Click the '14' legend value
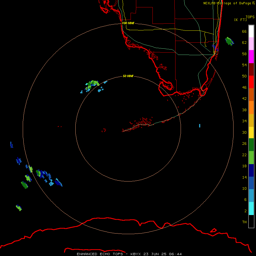This screenshot has width=256, height=256. [244, 177]
